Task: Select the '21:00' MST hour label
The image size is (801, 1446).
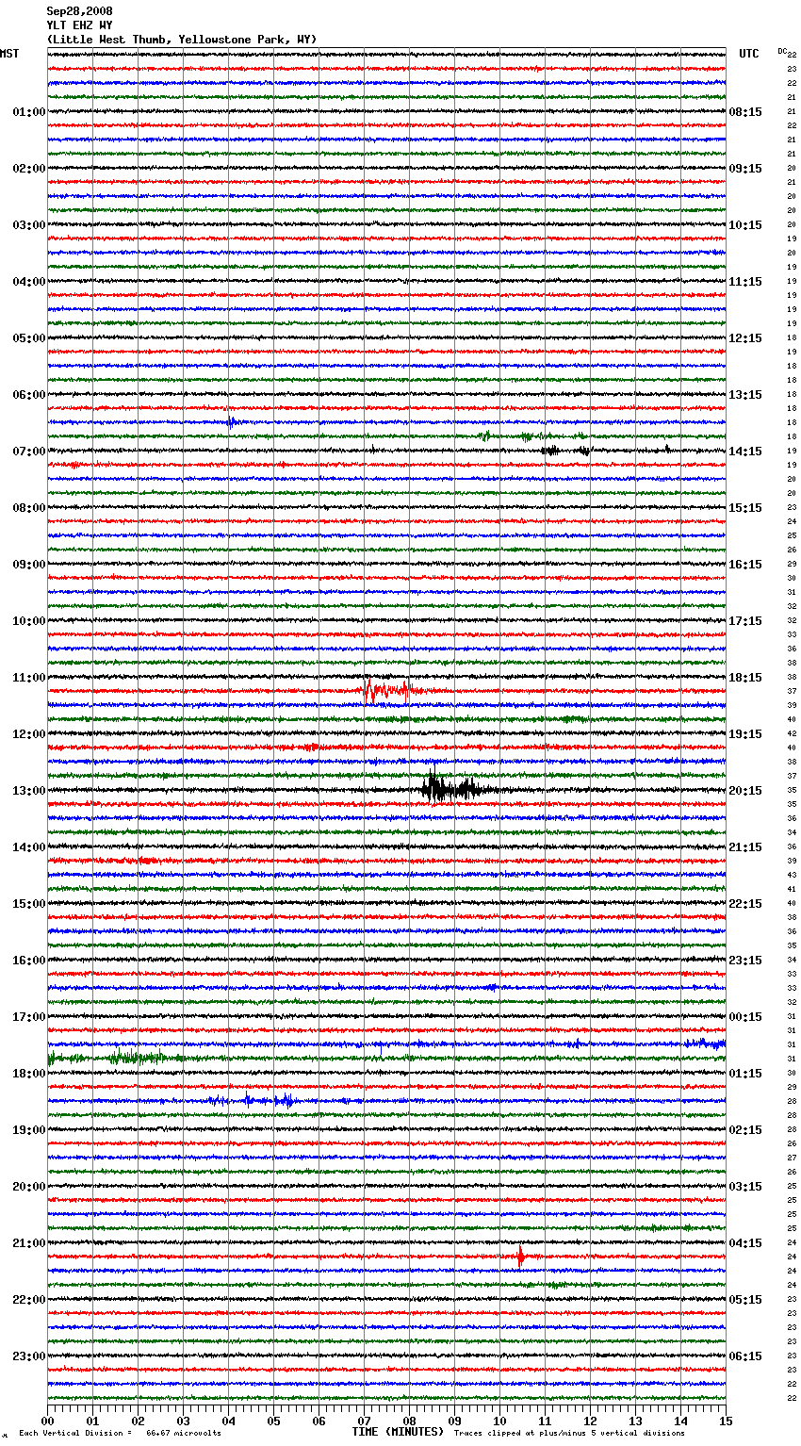Action: [29, 1243]
